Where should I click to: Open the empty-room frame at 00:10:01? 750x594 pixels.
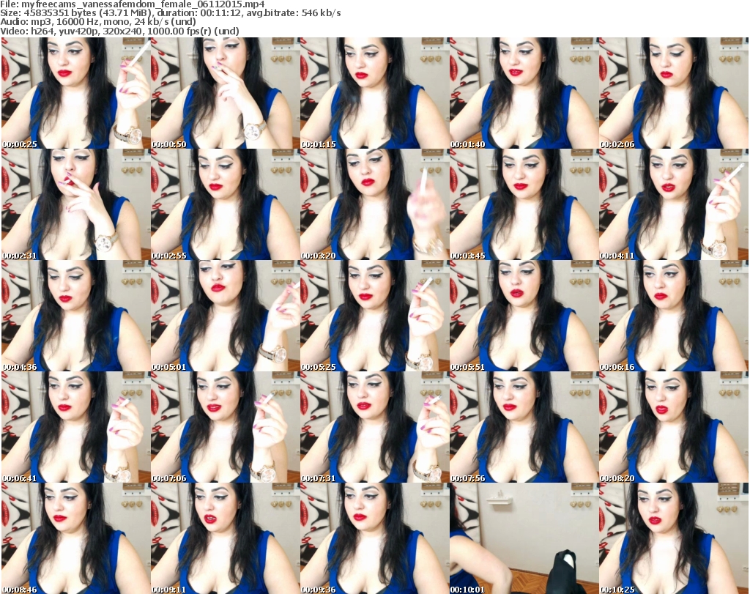point(524,538)
